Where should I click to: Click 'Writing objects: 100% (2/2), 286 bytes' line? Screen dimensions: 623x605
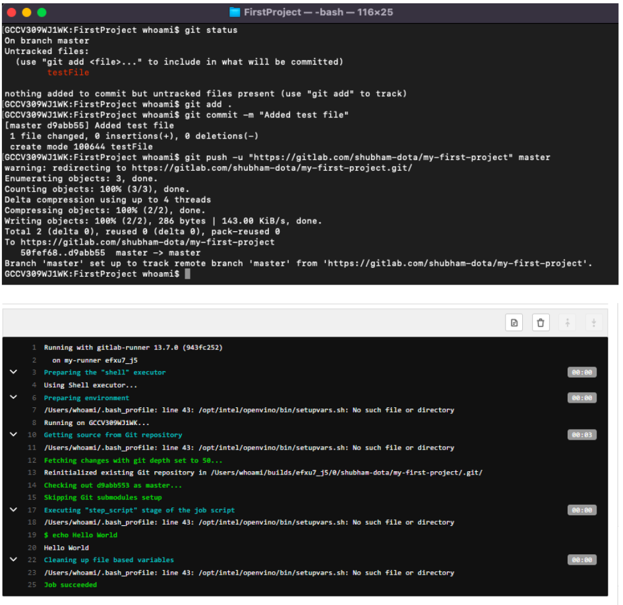pyautogui.click(x=163, y=221)
